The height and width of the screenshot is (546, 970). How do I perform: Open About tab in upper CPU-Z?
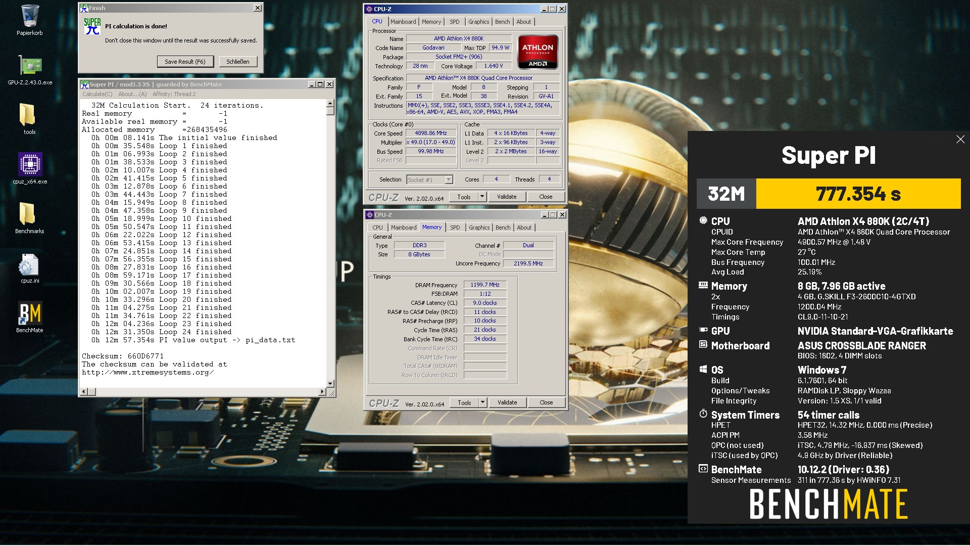coord(524,22)
